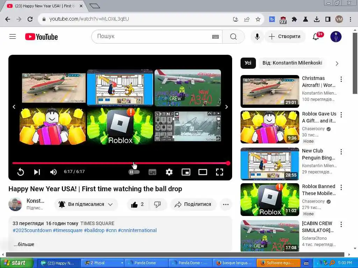Open options for New Club Penguin video
Viewport: 358px width, 268px height.
(341, 152)
